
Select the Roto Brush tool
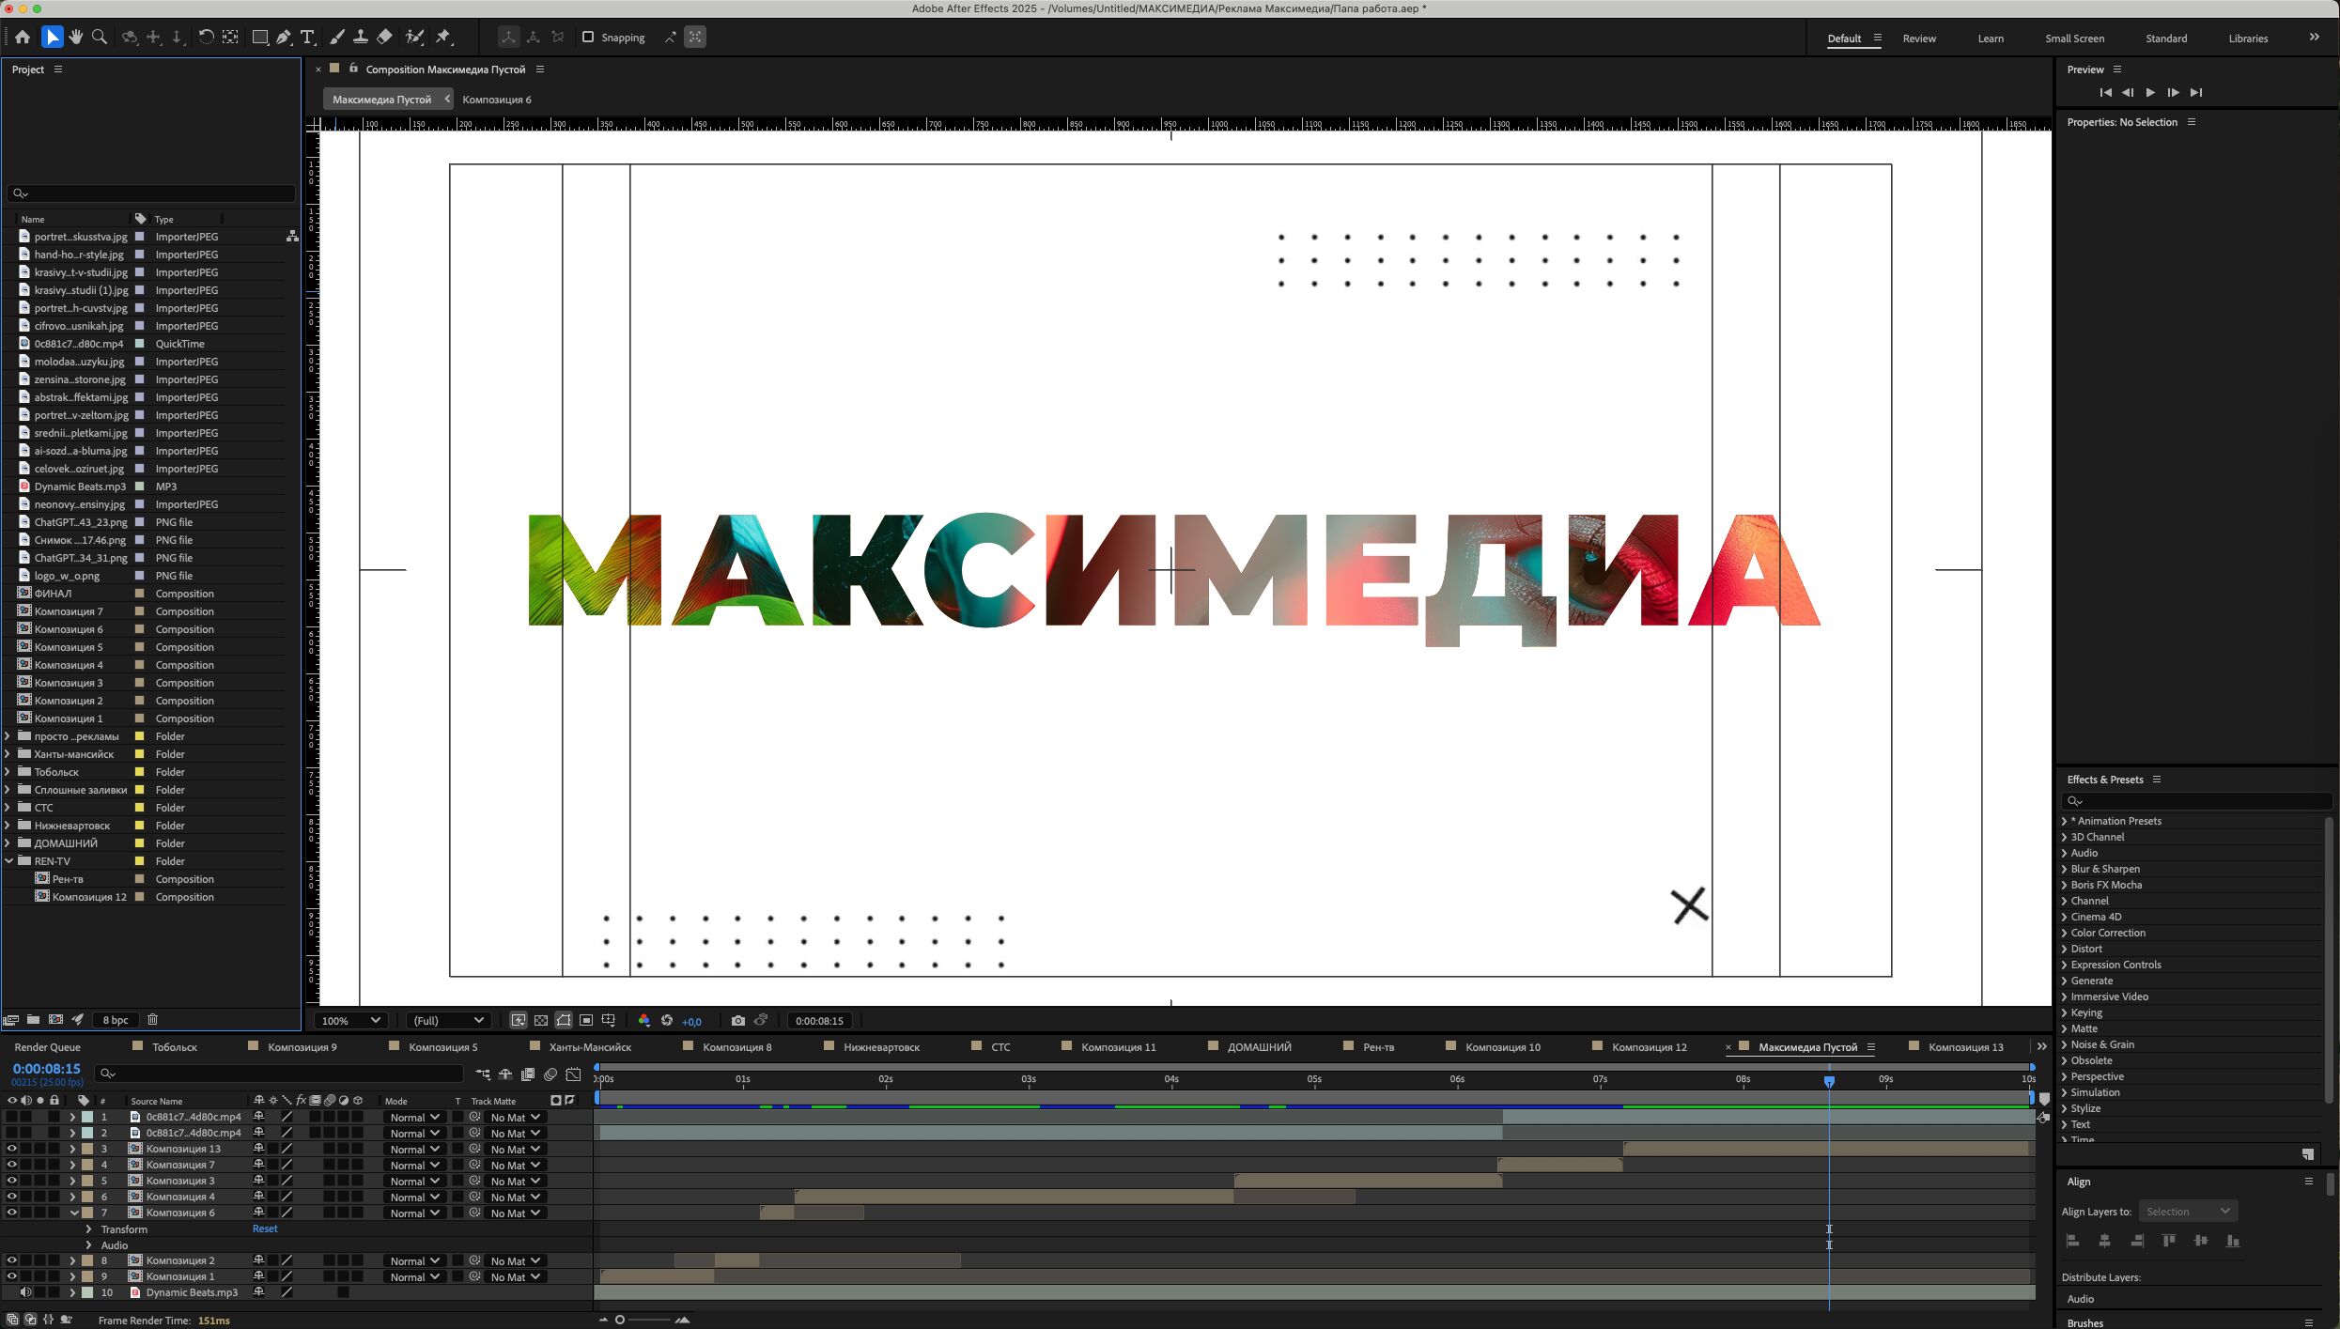[x=414, y=38]
